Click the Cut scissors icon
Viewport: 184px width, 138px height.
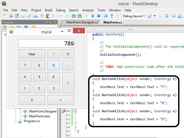coord(36,16)
